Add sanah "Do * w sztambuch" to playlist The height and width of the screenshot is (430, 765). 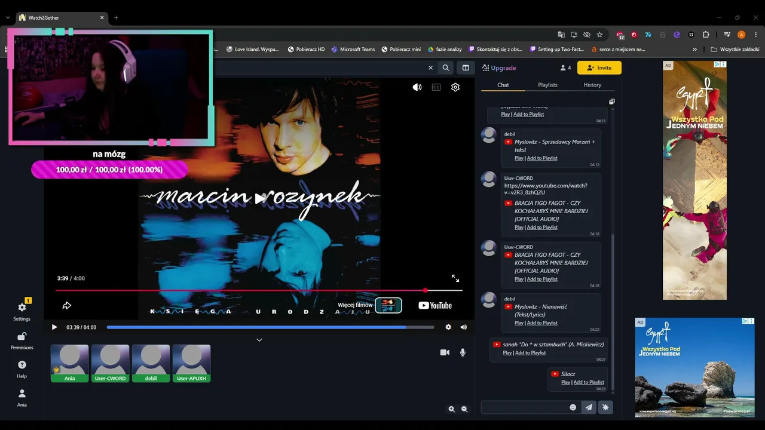(x=530, y=353)
